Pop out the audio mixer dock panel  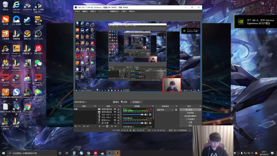tap(153, 106)
